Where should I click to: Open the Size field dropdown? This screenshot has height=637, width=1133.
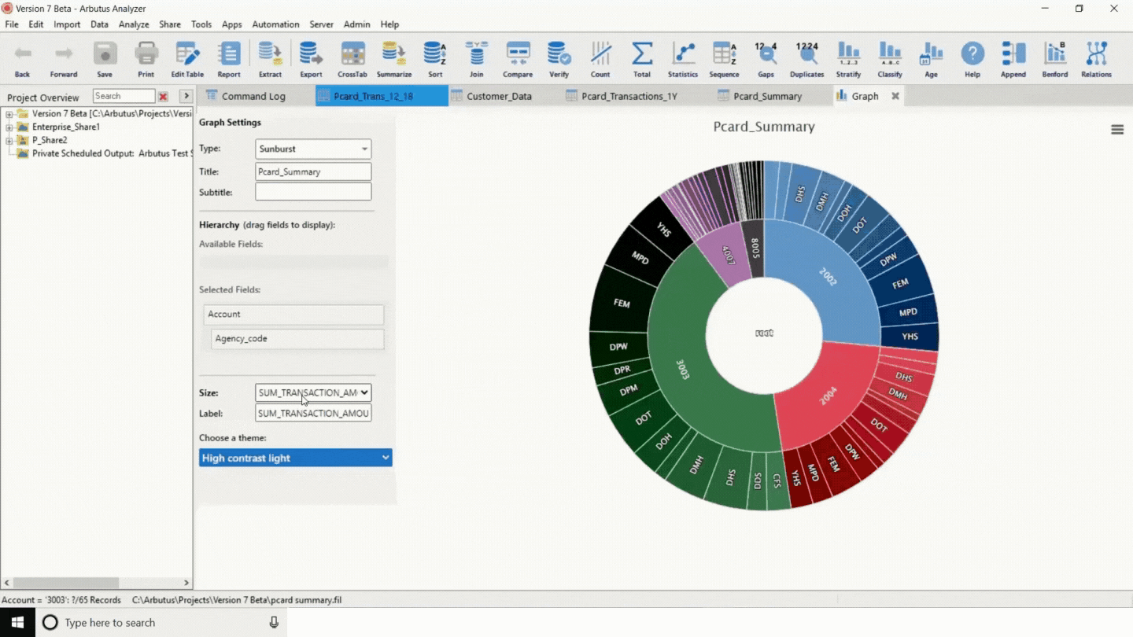[x=313, y=392]
